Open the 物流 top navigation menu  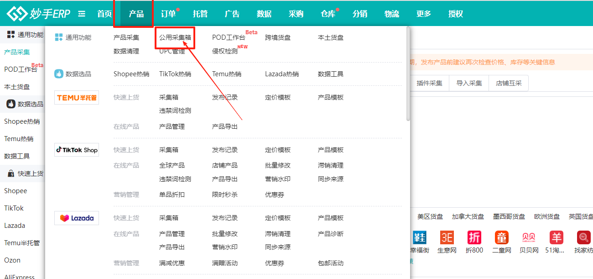tap(392, 14)
